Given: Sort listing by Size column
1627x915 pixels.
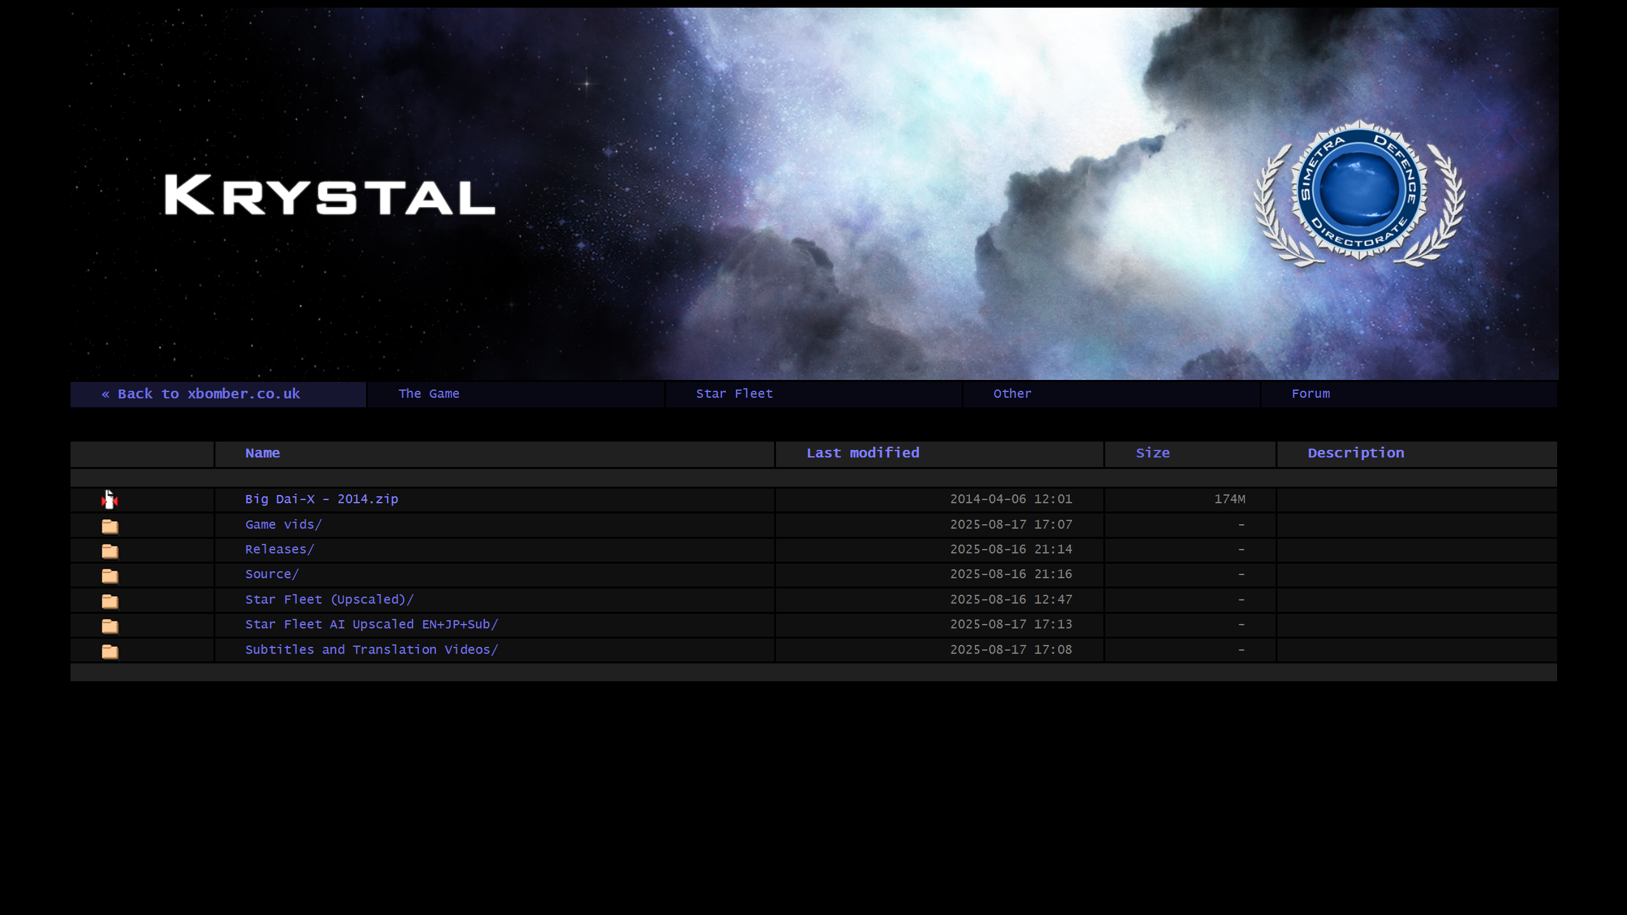Looking at the screenshot, I should [1152, 453].
